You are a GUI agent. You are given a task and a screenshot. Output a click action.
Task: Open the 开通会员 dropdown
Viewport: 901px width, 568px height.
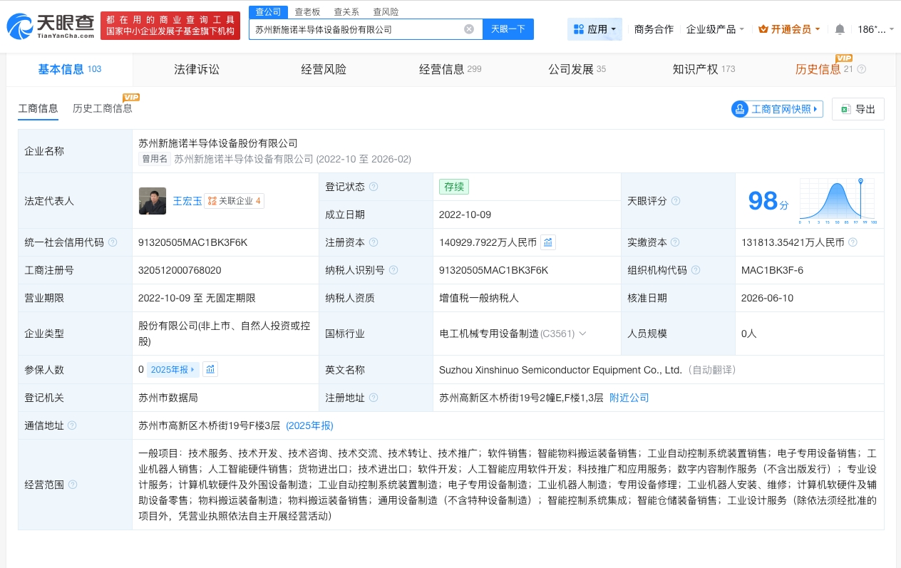click(x=789, y=29)
